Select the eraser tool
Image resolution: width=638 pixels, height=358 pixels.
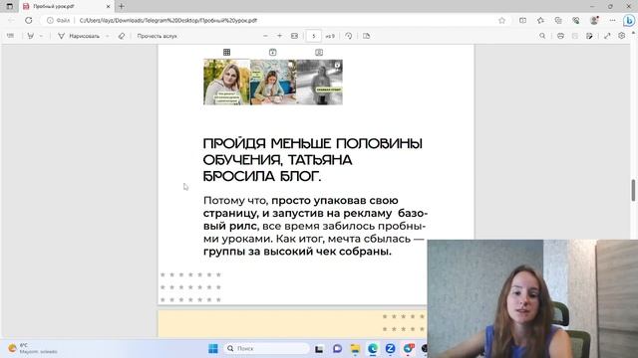pyautogui.click(x=122, y=36)
